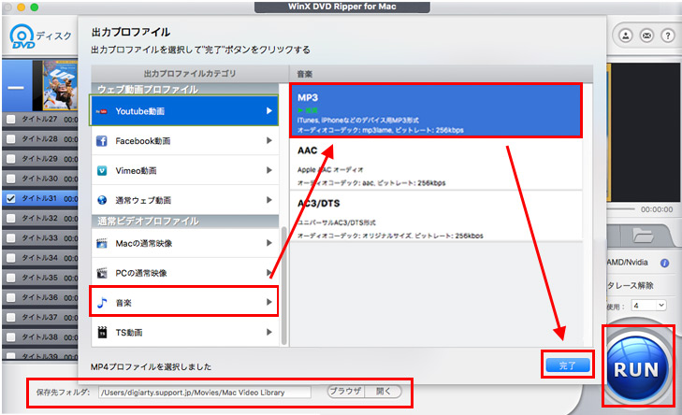This screenshot has width=682, height=415.
Task: Click the minus collapse button beside the DVD cover
Action: 16,88
